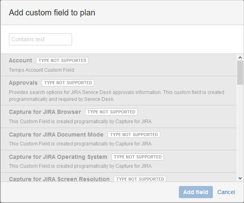Select the Account field row title
The width and height of the screenshot is (244, 203).
pyautogui.click(x=20, y=60)
